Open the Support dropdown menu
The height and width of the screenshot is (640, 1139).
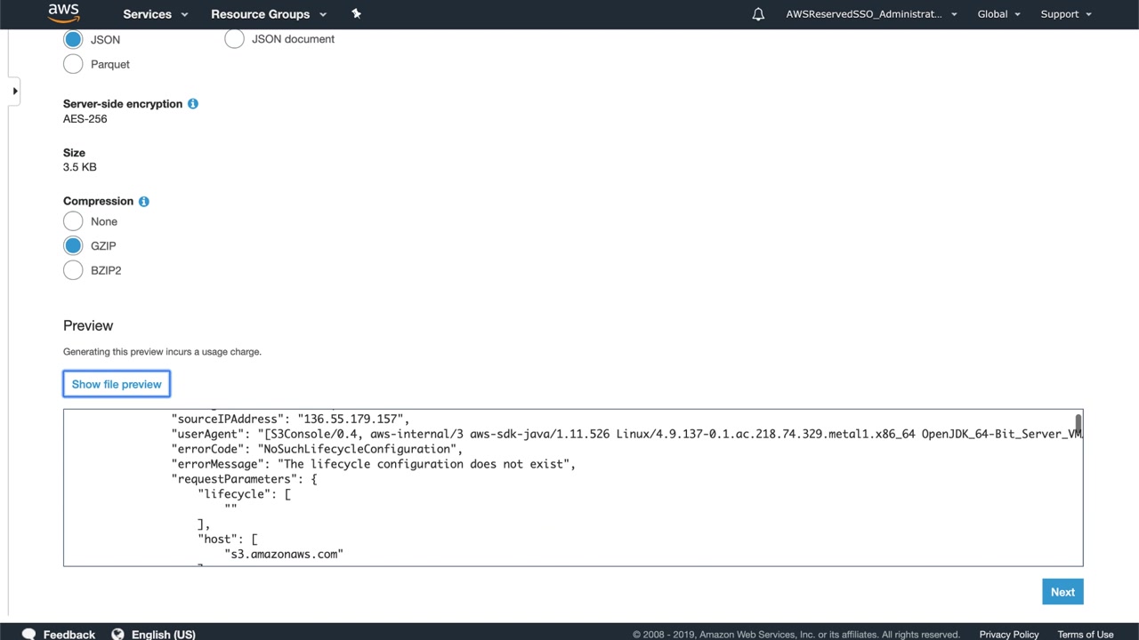coord(1066,14)
